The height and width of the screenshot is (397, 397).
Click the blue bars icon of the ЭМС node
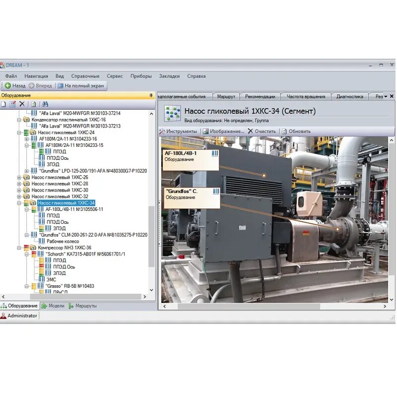42,279
